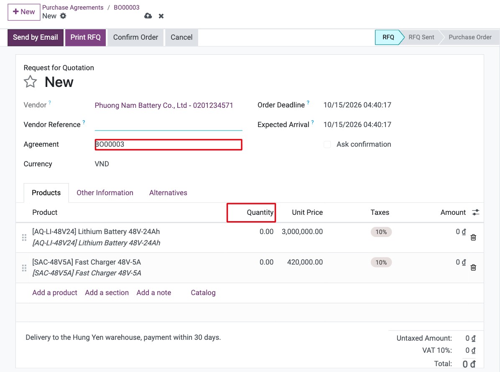The image size is (500, 372).
Task: Open the Catalog link
Action: [x=203, y=293]
